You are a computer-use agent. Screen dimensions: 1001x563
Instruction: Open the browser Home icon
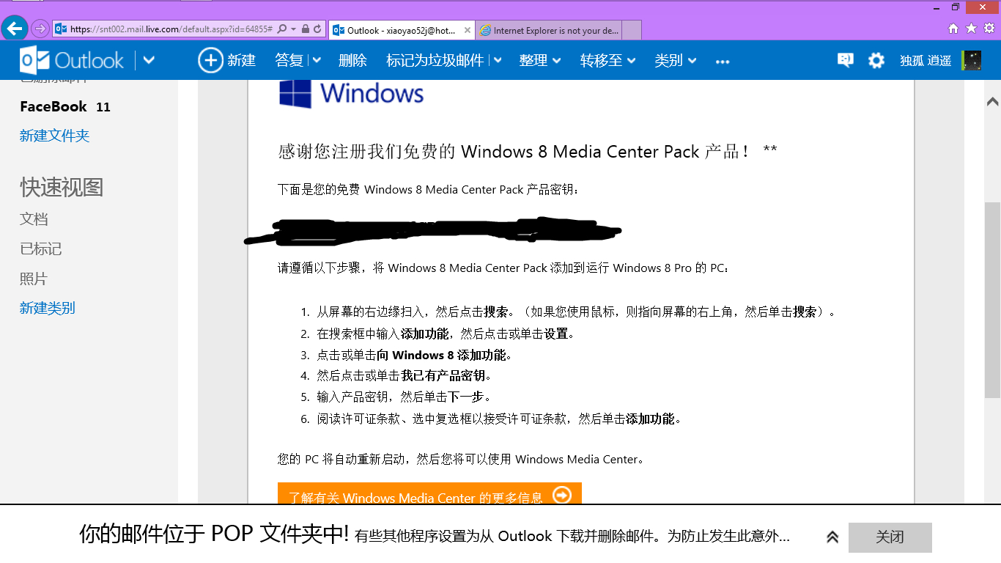(953, 29)
